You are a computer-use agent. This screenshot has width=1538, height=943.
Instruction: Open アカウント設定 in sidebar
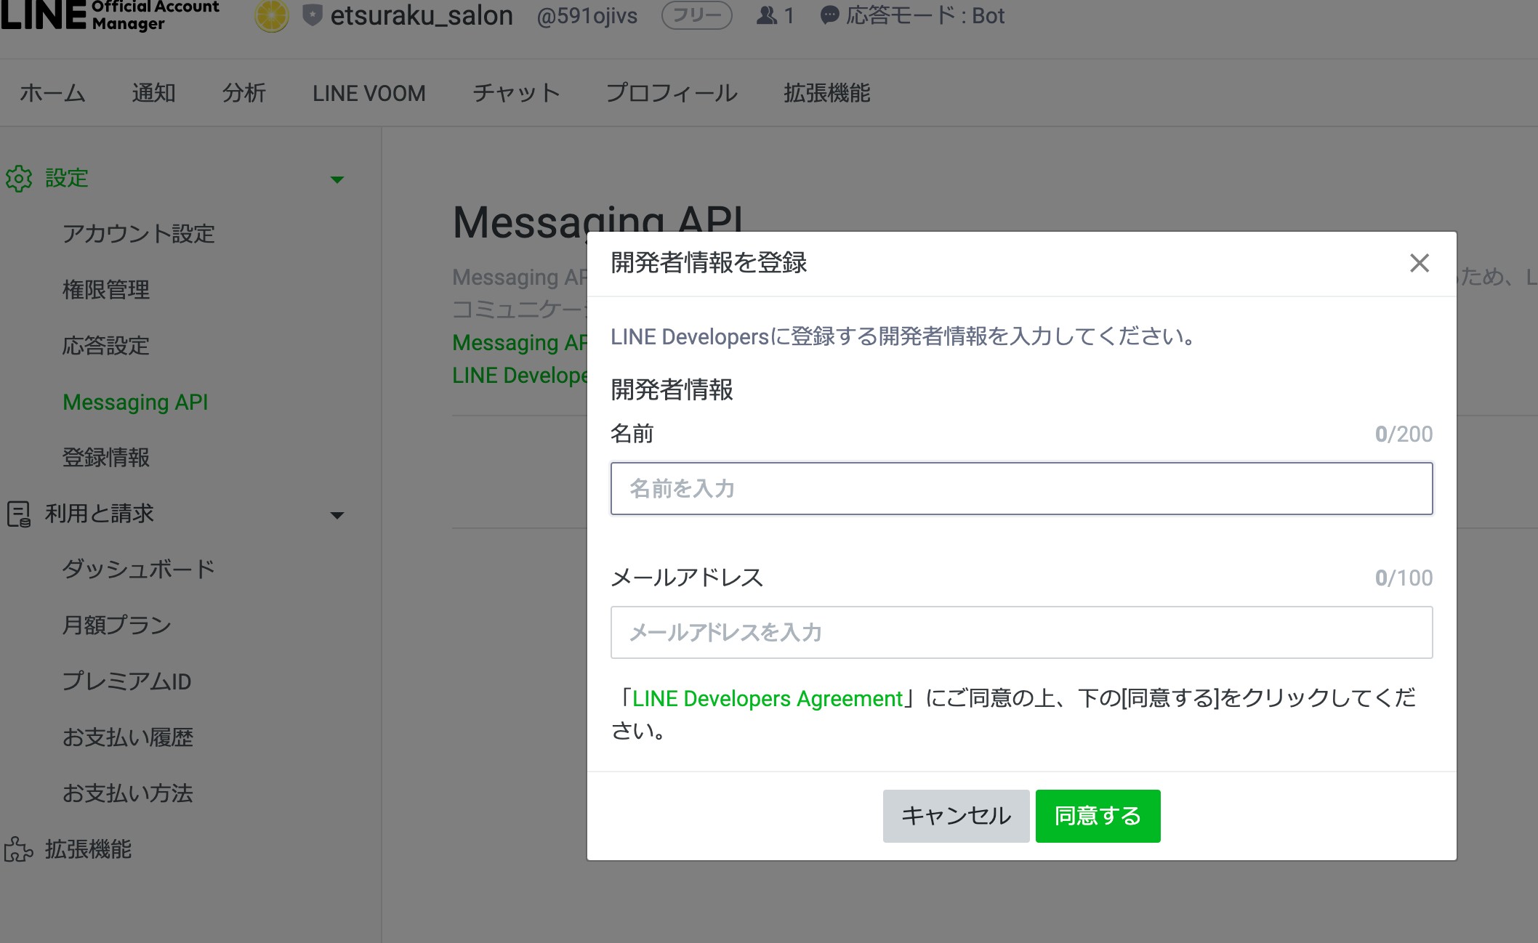coord(138,234)
